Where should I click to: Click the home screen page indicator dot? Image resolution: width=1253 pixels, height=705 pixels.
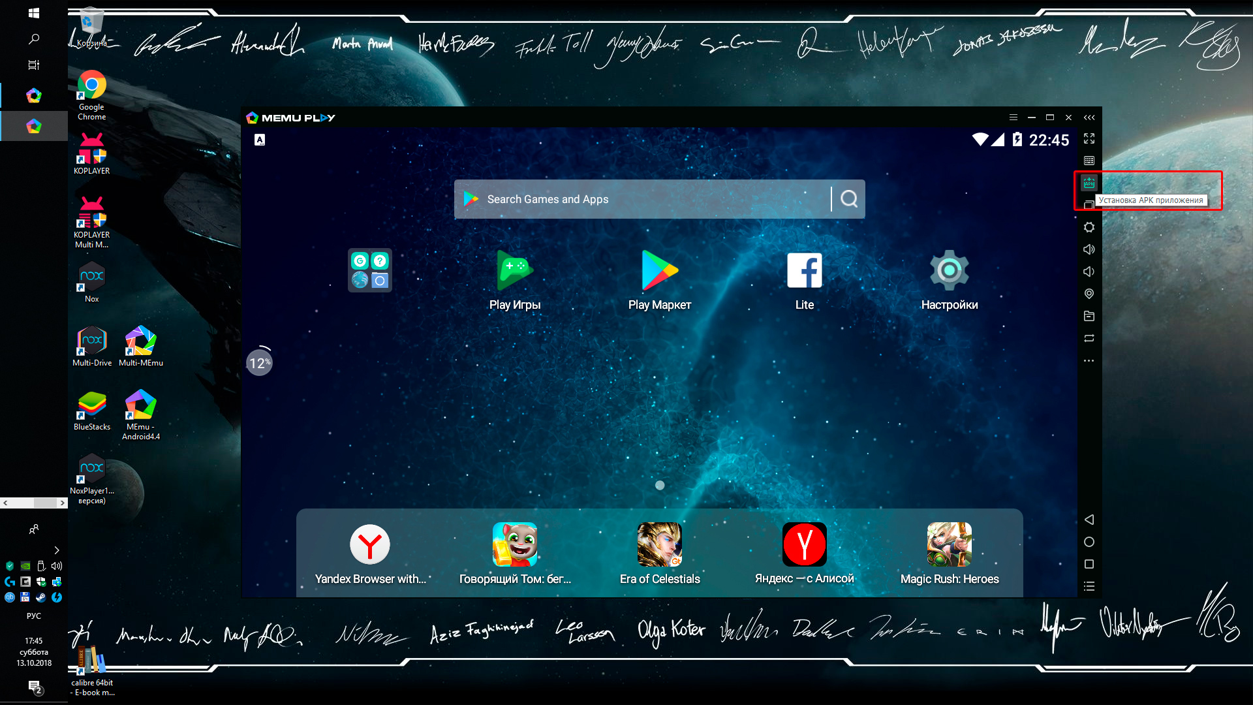660,485
